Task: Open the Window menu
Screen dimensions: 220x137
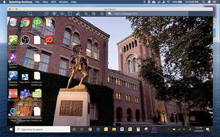Action: 64,2
